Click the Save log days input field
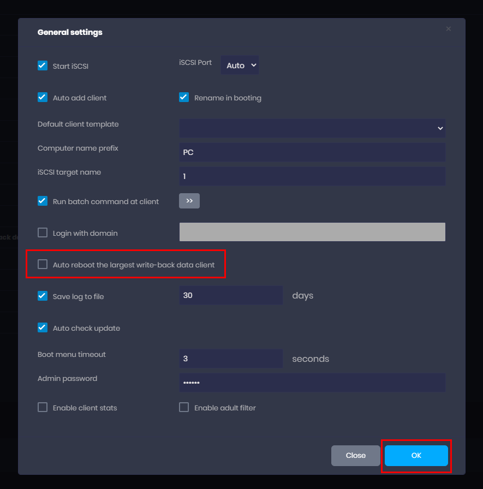Viewport: 483px width, 489px height. click(231, 295)
